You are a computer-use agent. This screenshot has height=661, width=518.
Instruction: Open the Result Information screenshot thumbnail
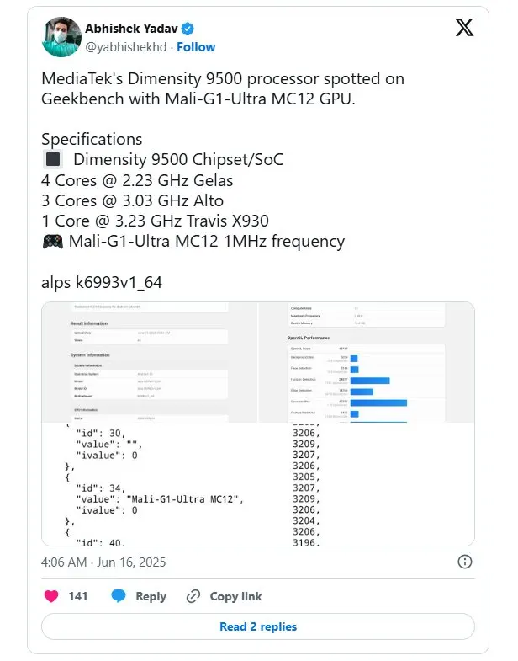[150, 362]
